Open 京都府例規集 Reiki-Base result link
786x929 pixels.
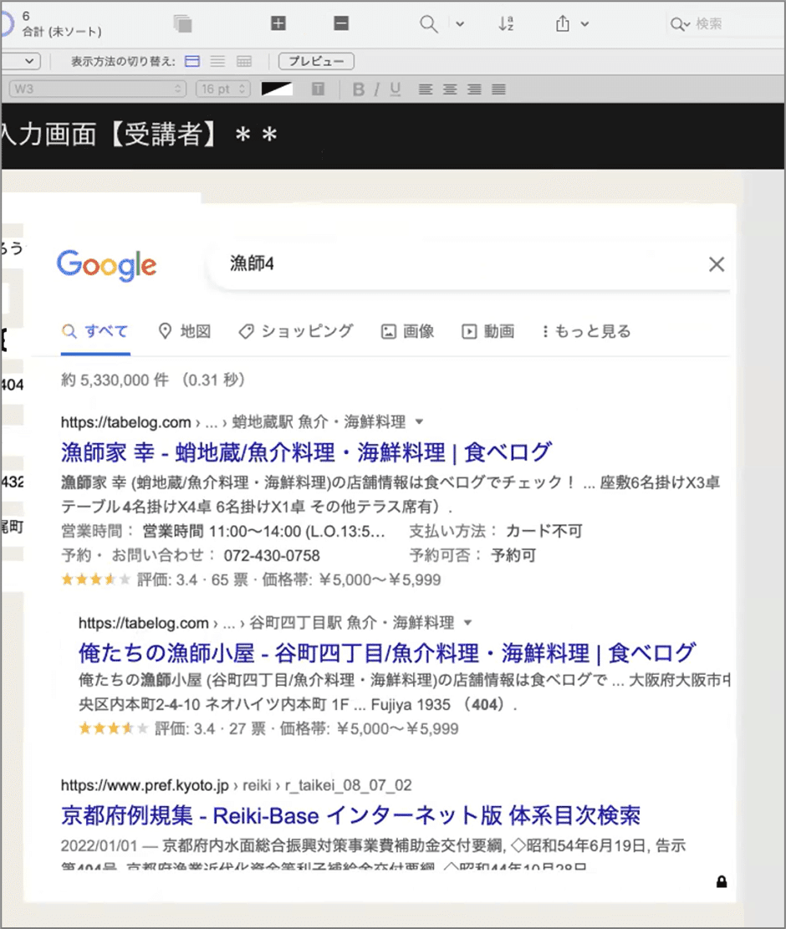pyautogui.click(x=350, y=816)
